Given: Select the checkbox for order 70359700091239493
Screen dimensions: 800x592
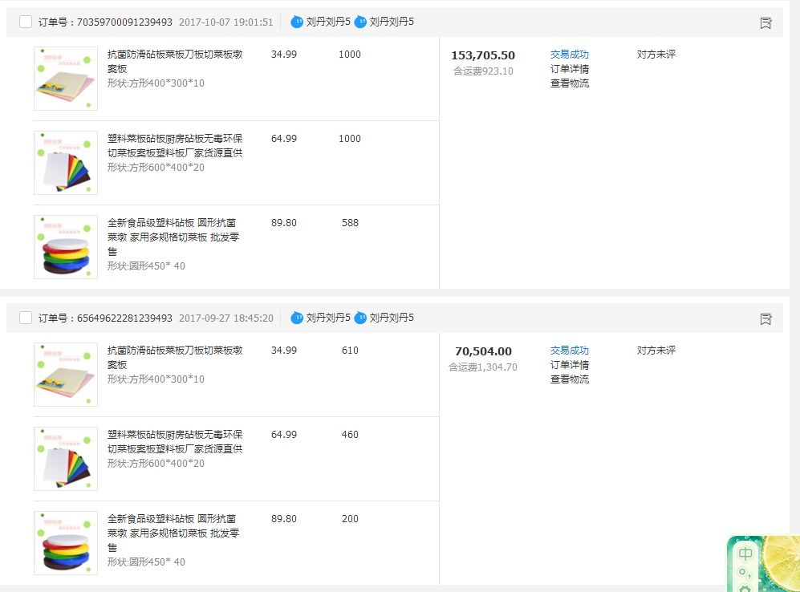Looking at the screenshot, I should [26, 22].
